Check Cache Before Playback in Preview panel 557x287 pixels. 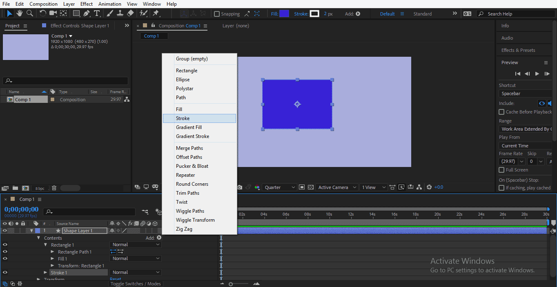point(501,111)
